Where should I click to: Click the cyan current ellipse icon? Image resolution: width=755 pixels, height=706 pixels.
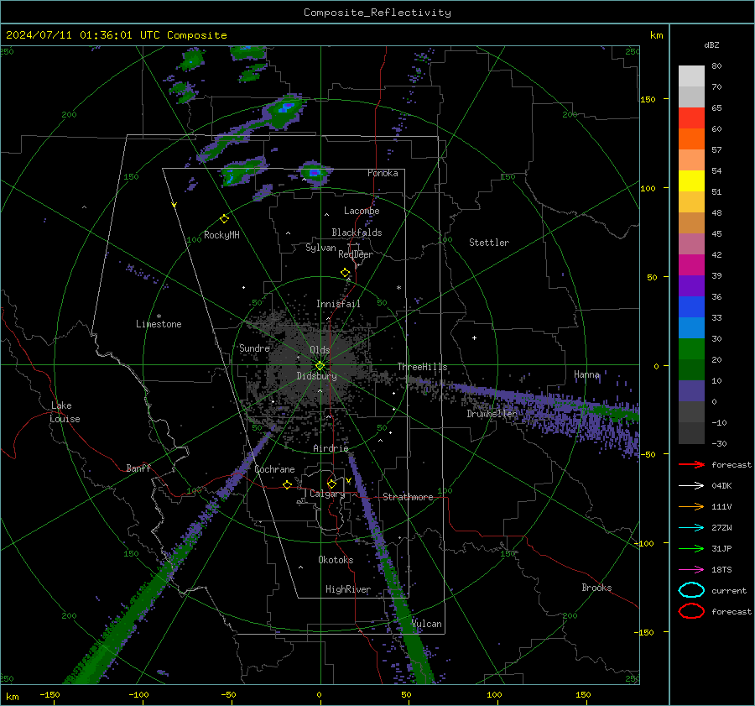[691, 590]
